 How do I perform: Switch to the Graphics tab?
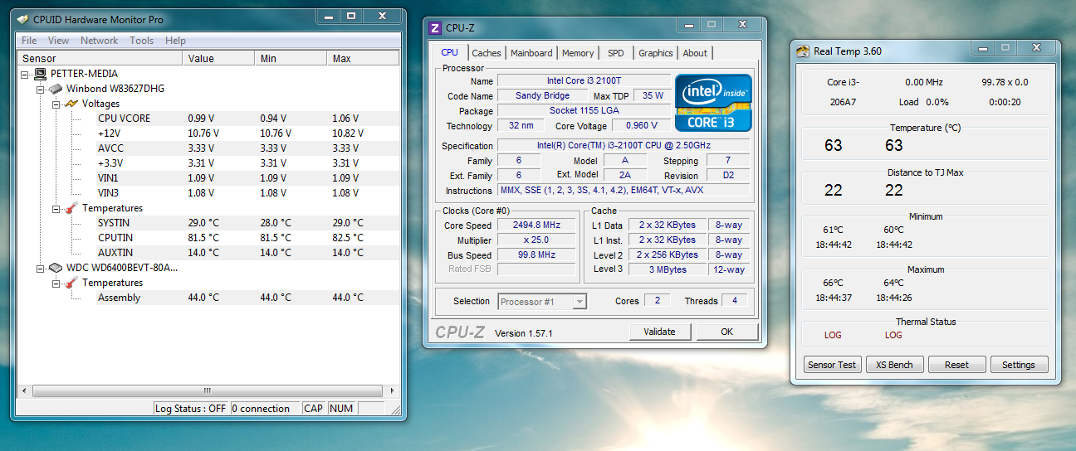pos(656,53)
